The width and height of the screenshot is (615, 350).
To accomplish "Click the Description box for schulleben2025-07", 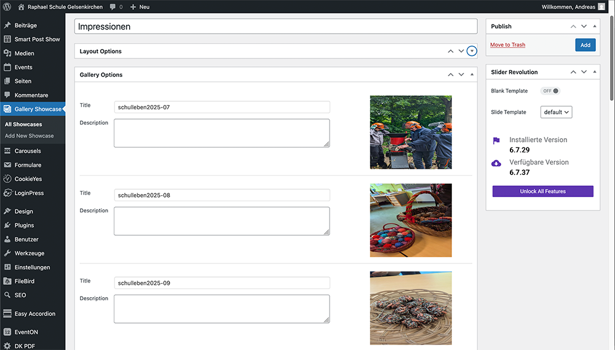I will [x=222, y=133].
